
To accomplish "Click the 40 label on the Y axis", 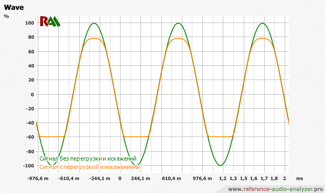I will pos(31,66).
